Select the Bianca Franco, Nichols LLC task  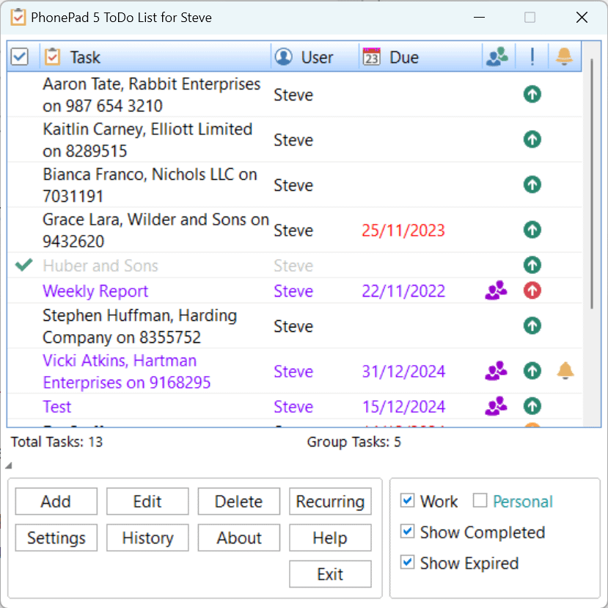[x=295, y=184]
